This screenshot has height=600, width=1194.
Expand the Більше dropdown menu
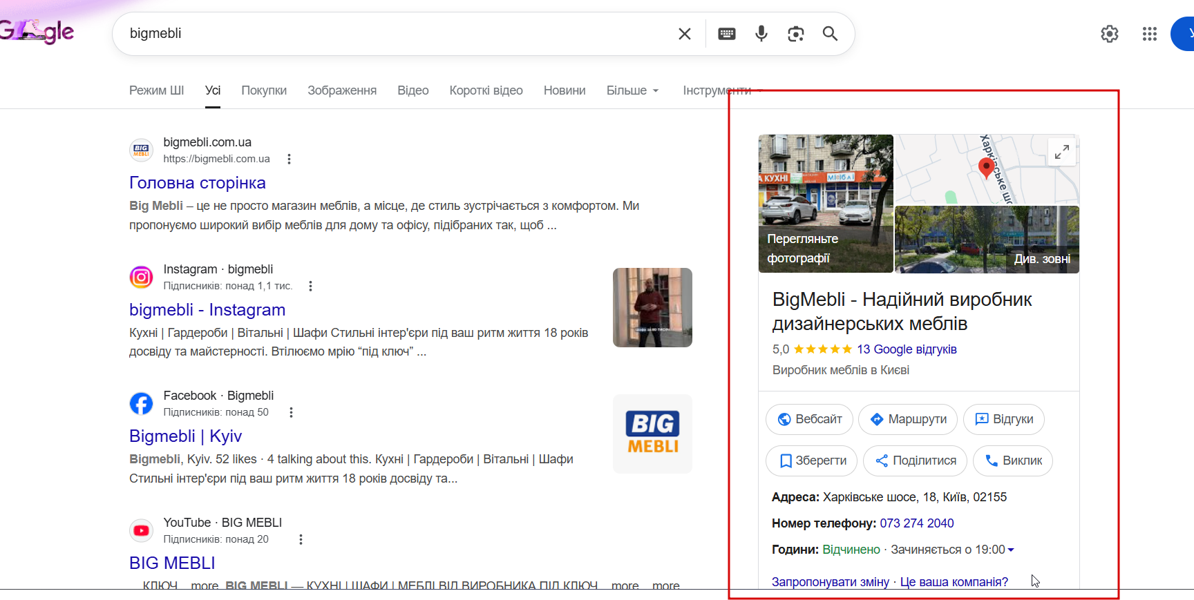click(x=633, y=90)
